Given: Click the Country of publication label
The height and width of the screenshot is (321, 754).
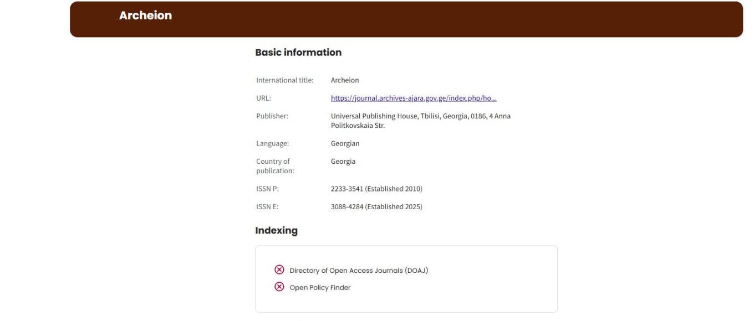Looking at the screenshot, I should [x=275, y=166].
